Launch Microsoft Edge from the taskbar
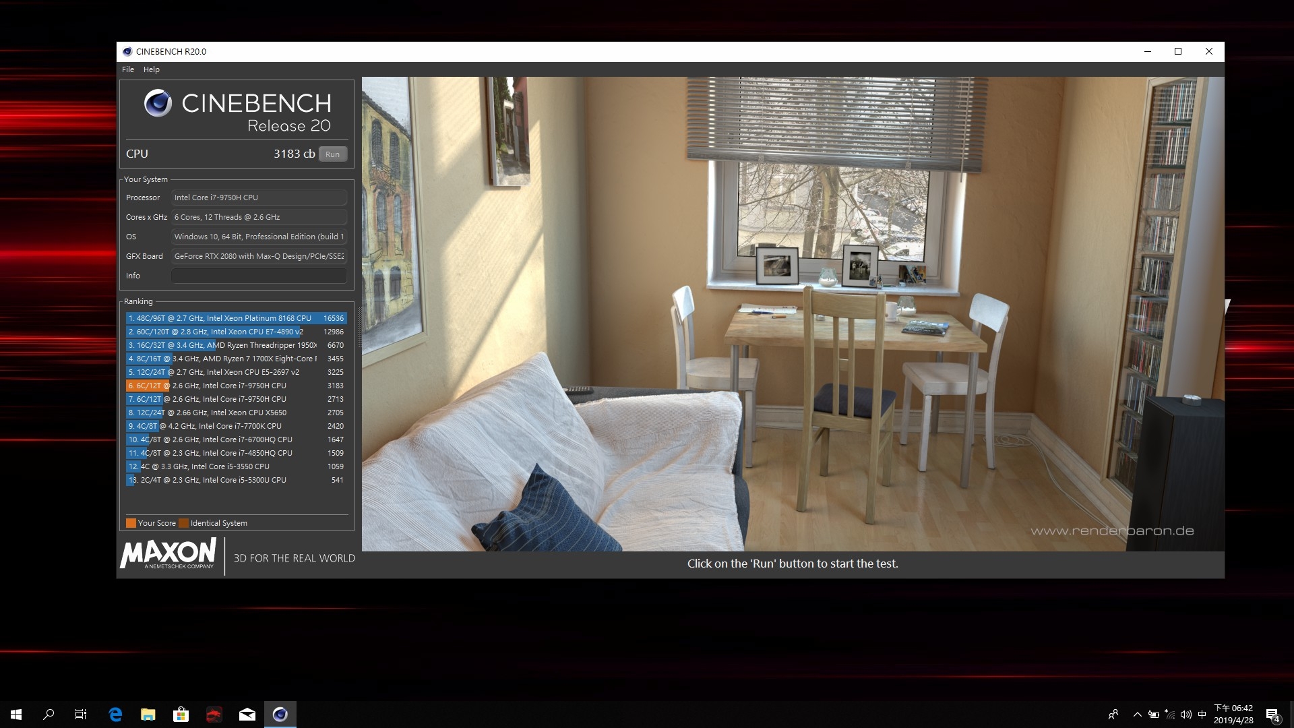The image size is (1294, 728). pyautogui.click(x=115, y=715)
